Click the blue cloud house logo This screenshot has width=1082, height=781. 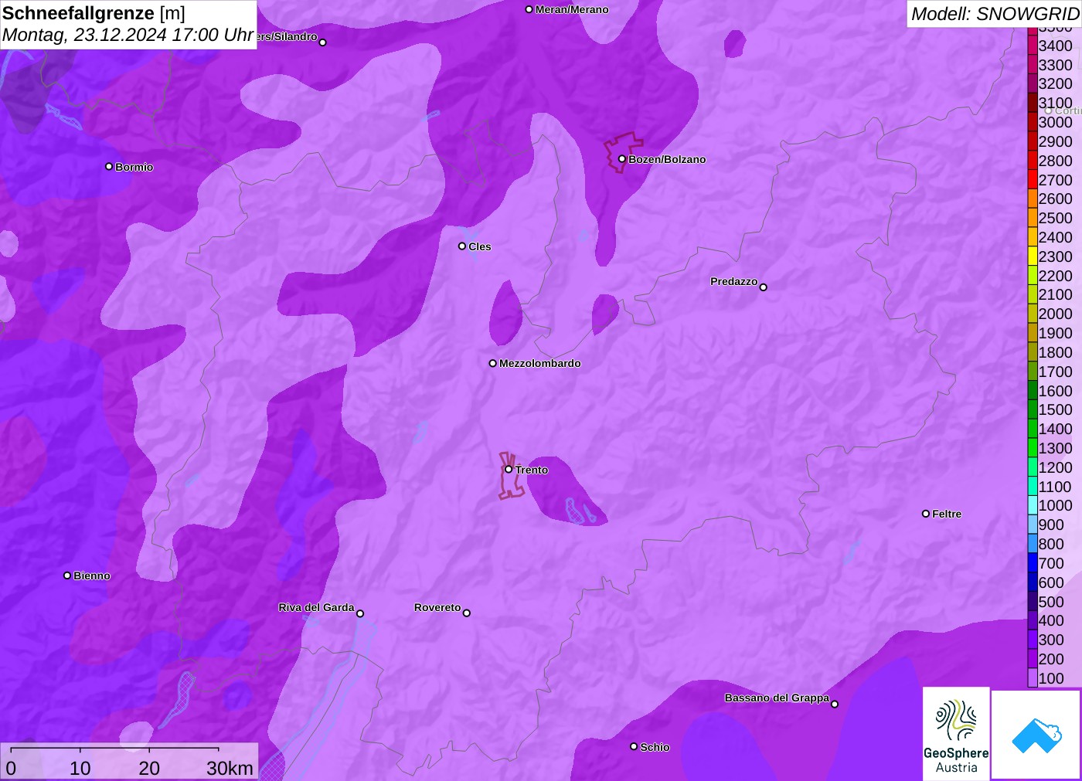coord(1036,735)
